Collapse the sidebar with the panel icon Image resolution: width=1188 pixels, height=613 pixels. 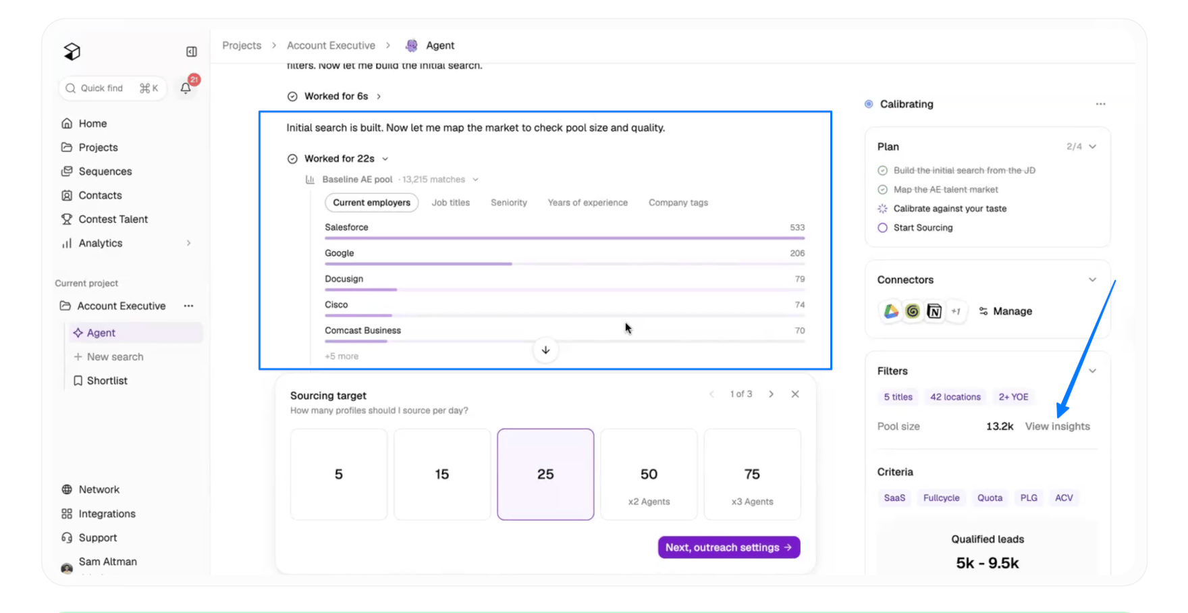pyautogui.click(x=192, y=52)
